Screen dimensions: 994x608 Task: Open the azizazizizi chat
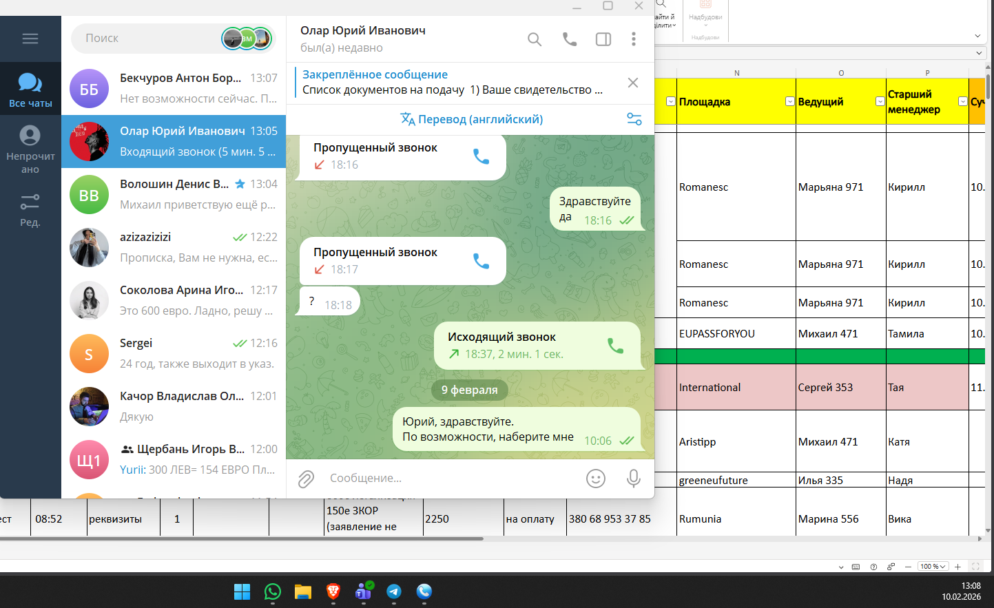174,247
